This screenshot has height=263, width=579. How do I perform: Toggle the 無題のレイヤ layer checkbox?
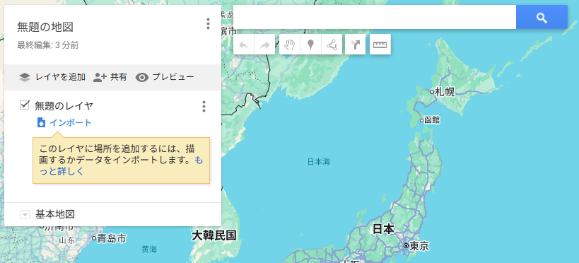point(25,105)
